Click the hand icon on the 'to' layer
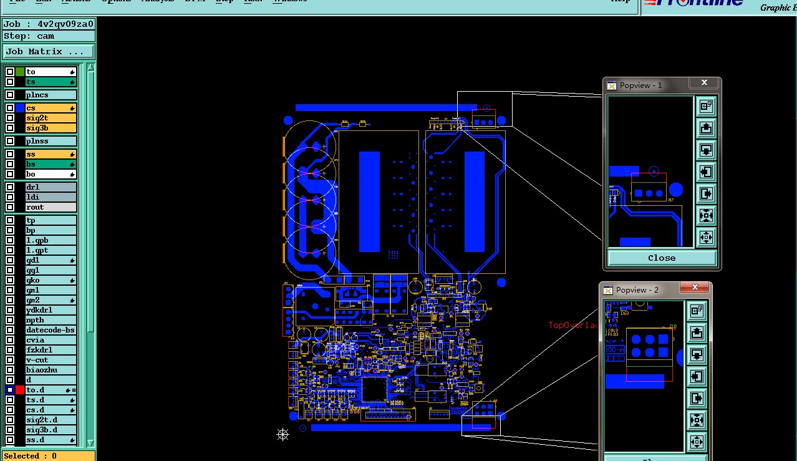The width and height of the screenshot is (797, 461). point(72,72)
